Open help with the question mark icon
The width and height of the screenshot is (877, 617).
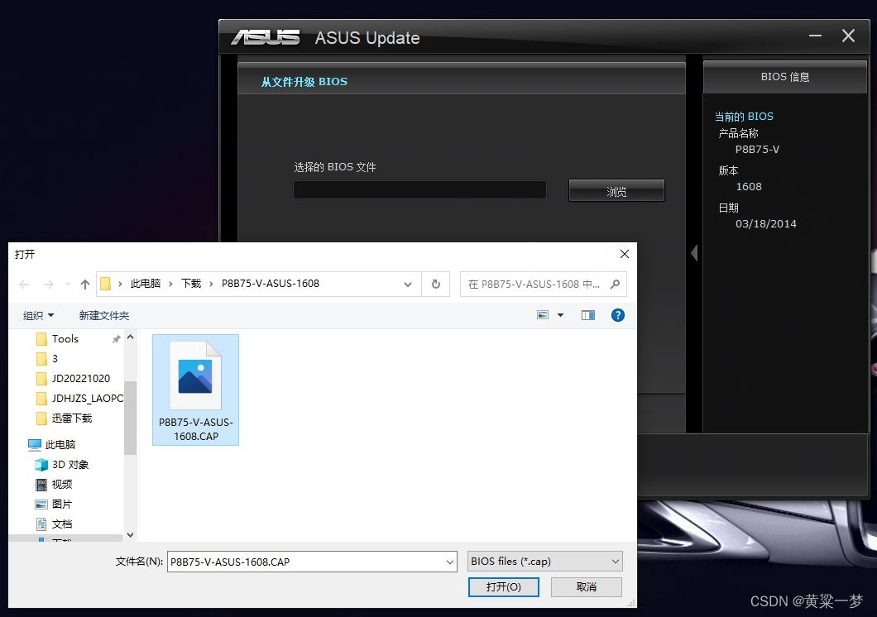click(x=617, y=315)
